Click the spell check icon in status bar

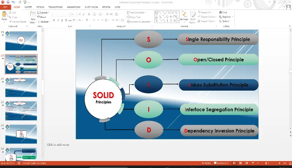(19, 163)
